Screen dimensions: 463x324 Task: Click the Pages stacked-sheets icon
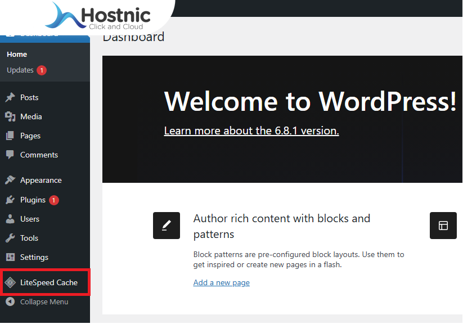point(10,136)
